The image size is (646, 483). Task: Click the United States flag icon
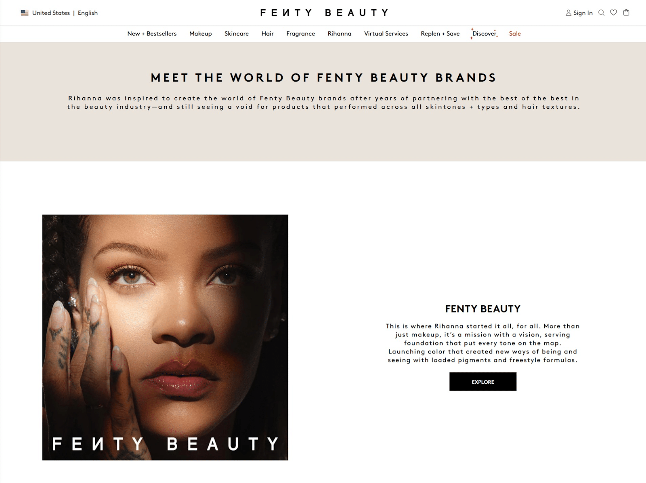tap(25, 13)
